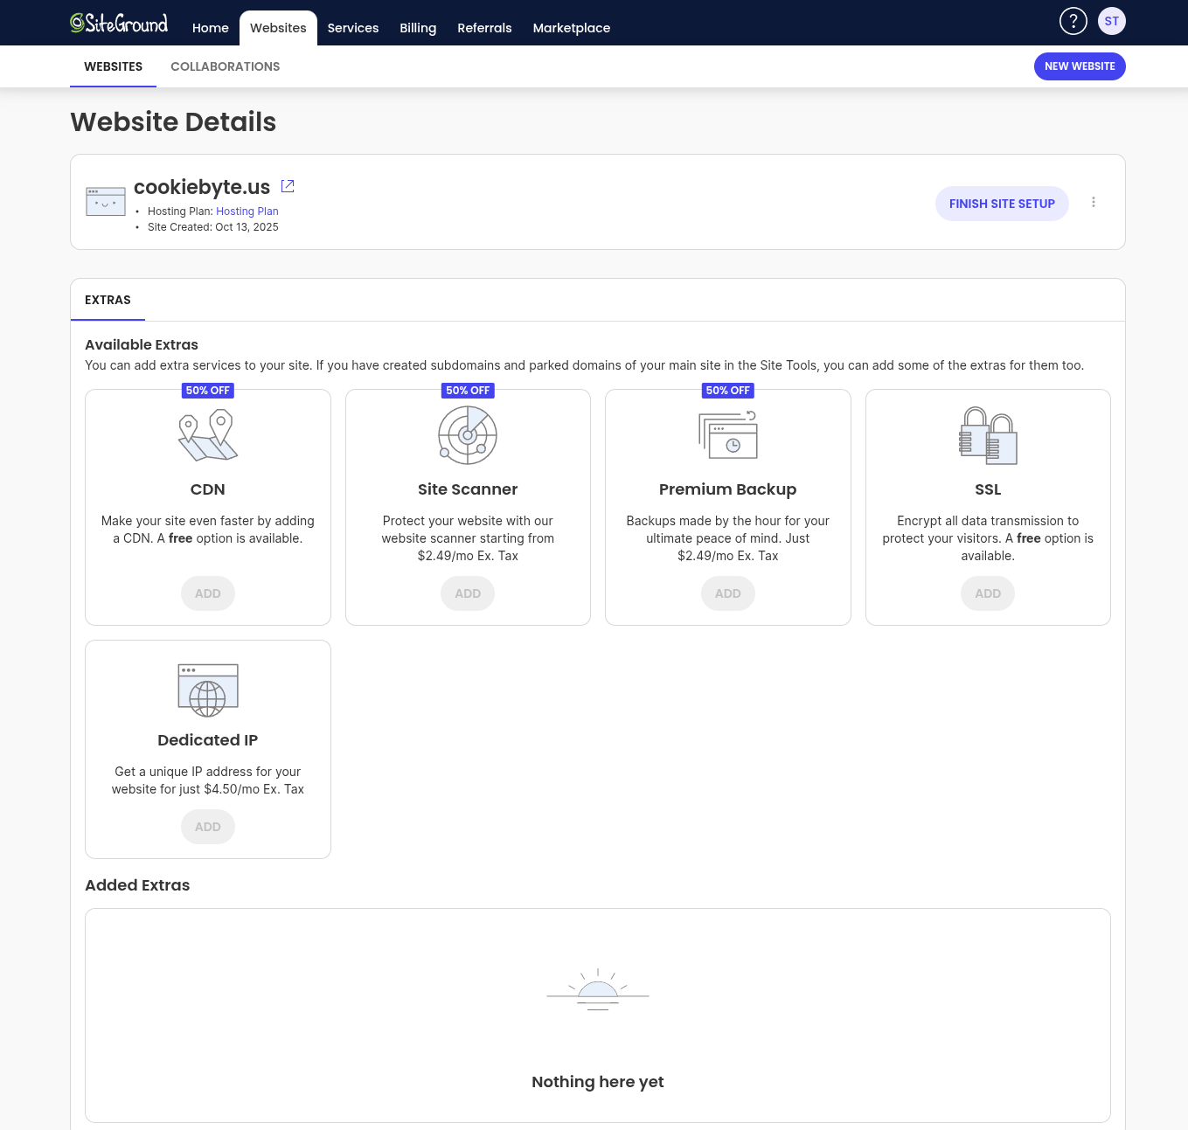Screen dimensions: 1188x1130
Task: Click the Site Scanner radar icon
Action: (x=468, y=435)
